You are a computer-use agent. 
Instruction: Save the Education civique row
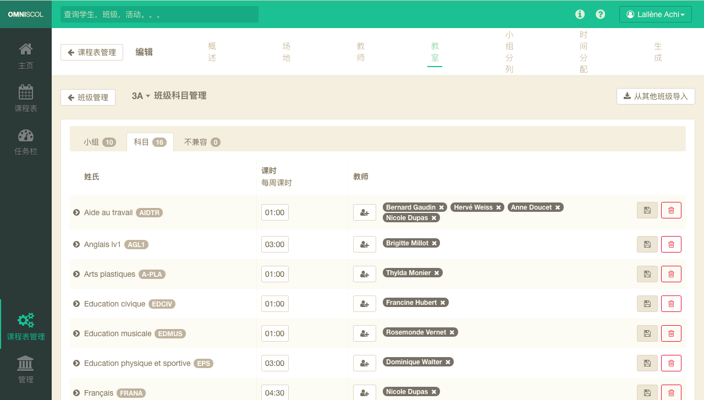(647, 304)
